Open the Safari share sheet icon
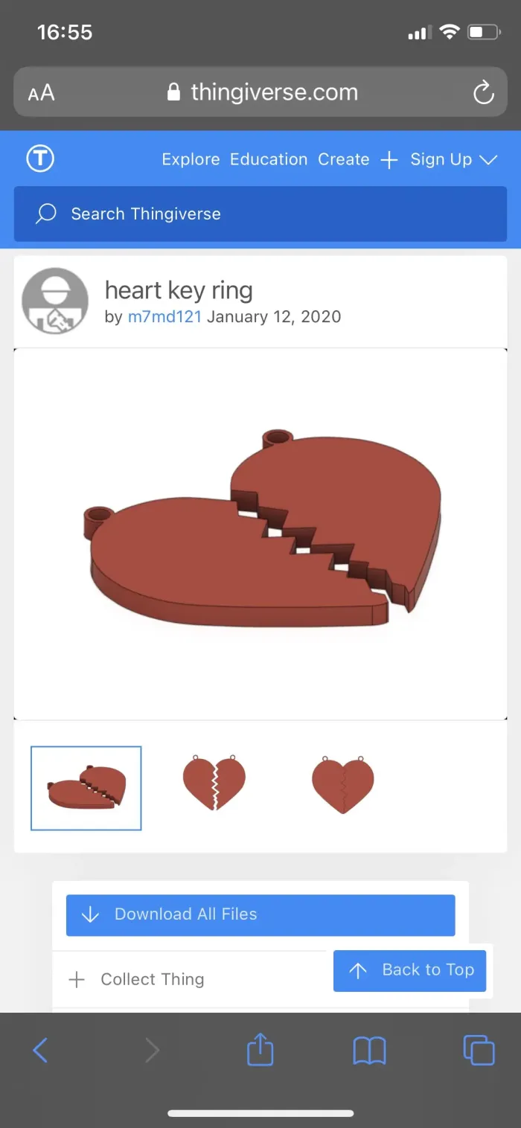This screenshot has width=521, height=1128. [x=260, y=1050]
